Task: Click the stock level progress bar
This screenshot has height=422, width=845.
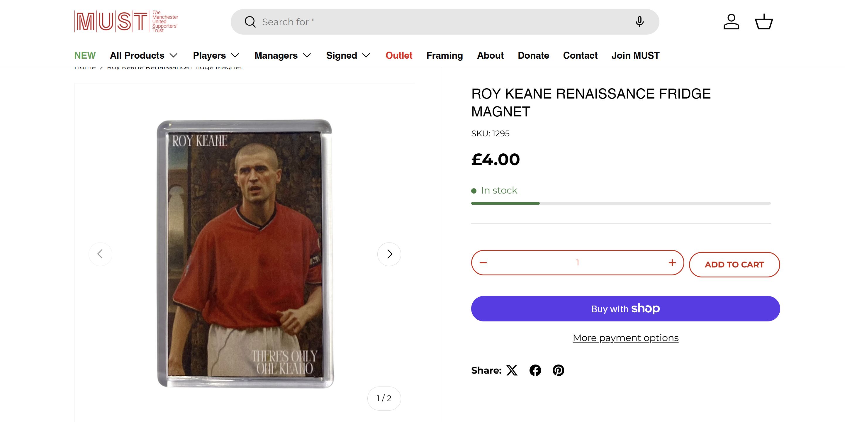Action: [621, 204]
